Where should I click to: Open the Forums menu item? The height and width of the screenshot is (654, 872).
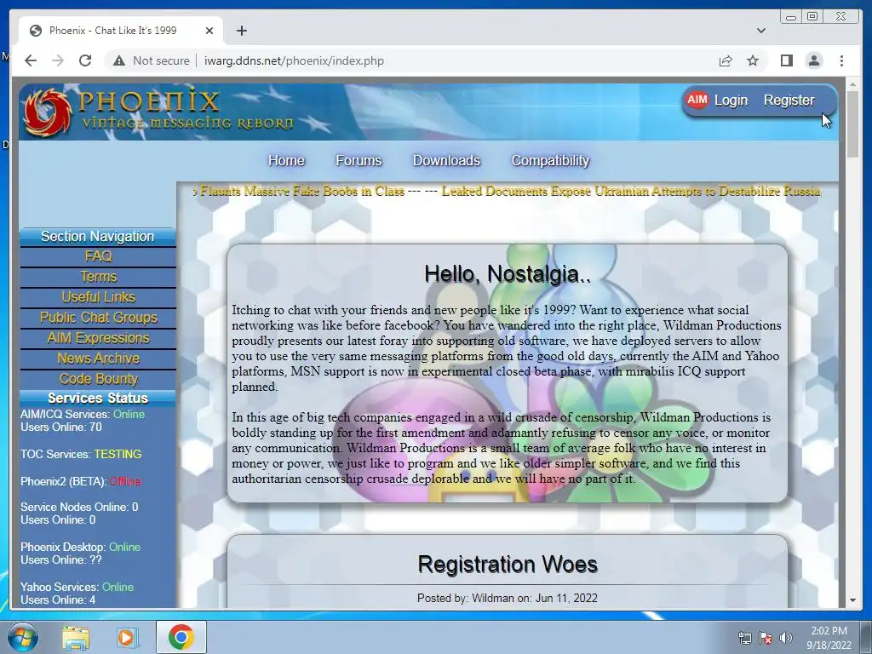click(x=359, y=161)
